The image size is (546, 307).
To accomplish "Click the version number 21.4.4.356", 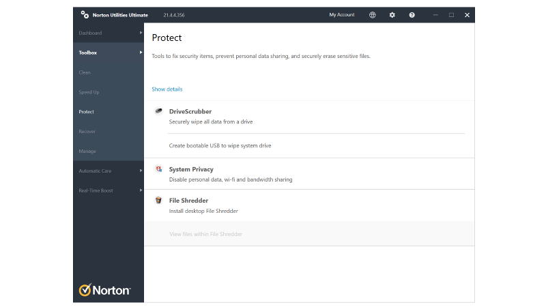I will [174, 15].
